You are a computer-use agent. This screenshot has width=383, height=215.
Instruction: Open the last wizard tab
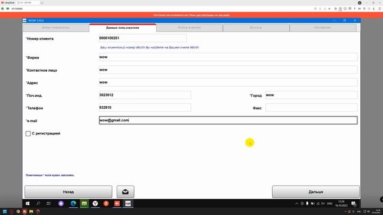click(x=323, y=27)
